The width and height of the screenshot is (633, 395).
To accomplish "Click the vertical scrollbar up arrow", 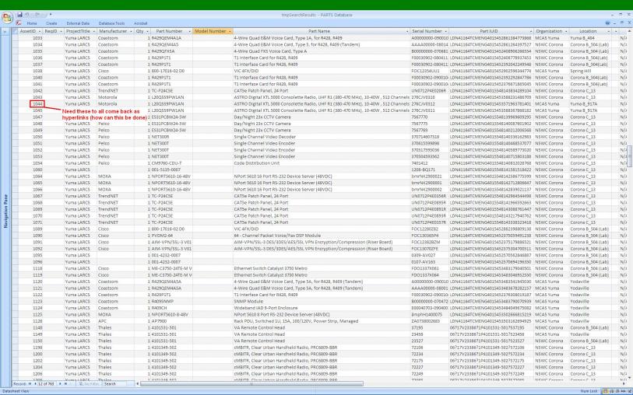I will pos(629,31).
